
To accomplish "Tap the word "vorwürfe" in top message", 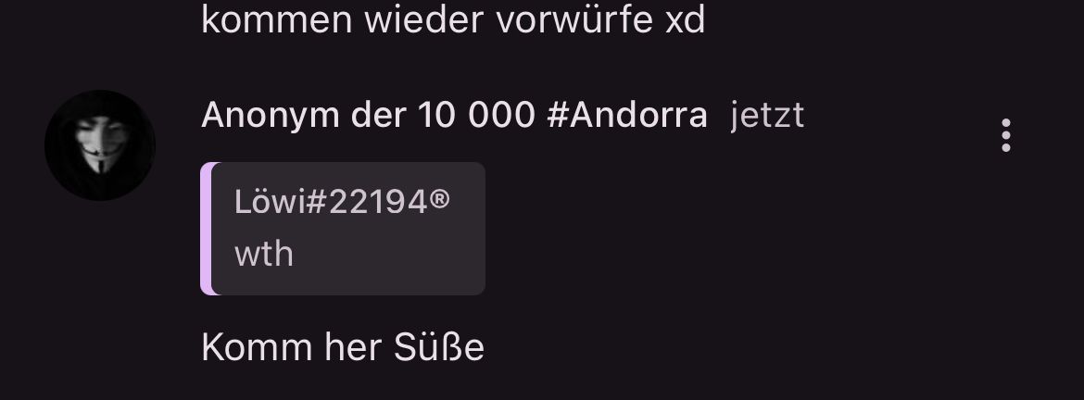I will [x=574, y=20].
